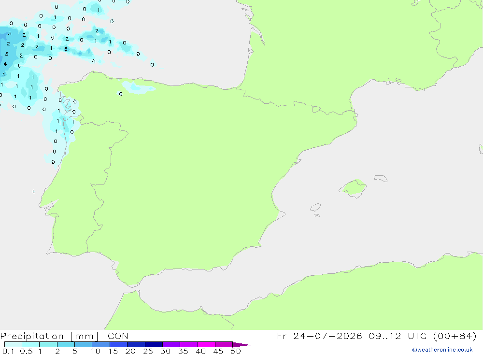Select the 25–30 mm navy legend swatch
Image resolution: width=483 pixels, height=354 pixels.
154,344
